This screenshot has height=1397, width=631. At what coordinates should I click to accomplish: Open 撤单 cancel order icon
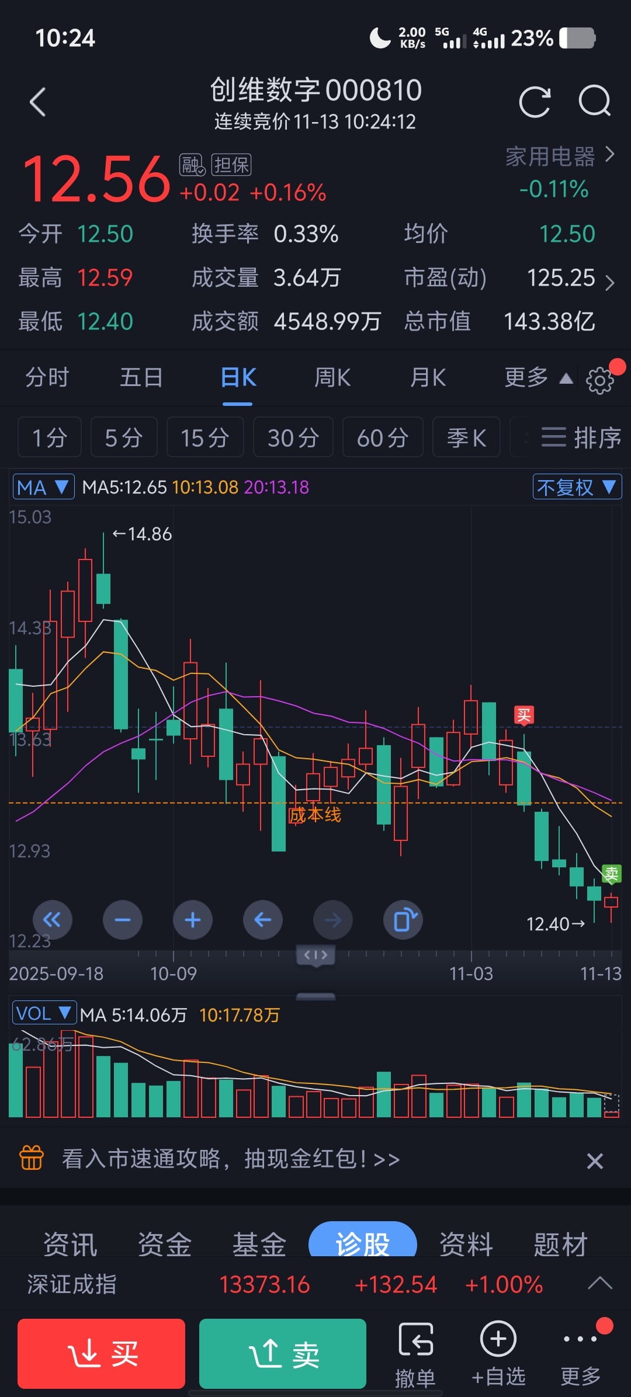[415, 1354]
